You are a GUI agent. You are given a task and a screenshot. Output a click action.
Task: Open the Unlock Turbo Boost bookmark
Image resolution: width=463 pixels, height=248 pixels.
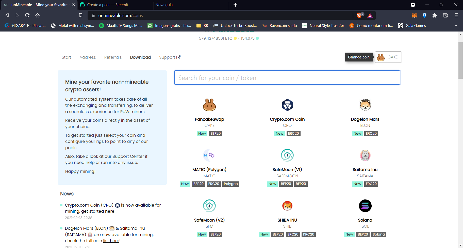[x=235, y=26]
